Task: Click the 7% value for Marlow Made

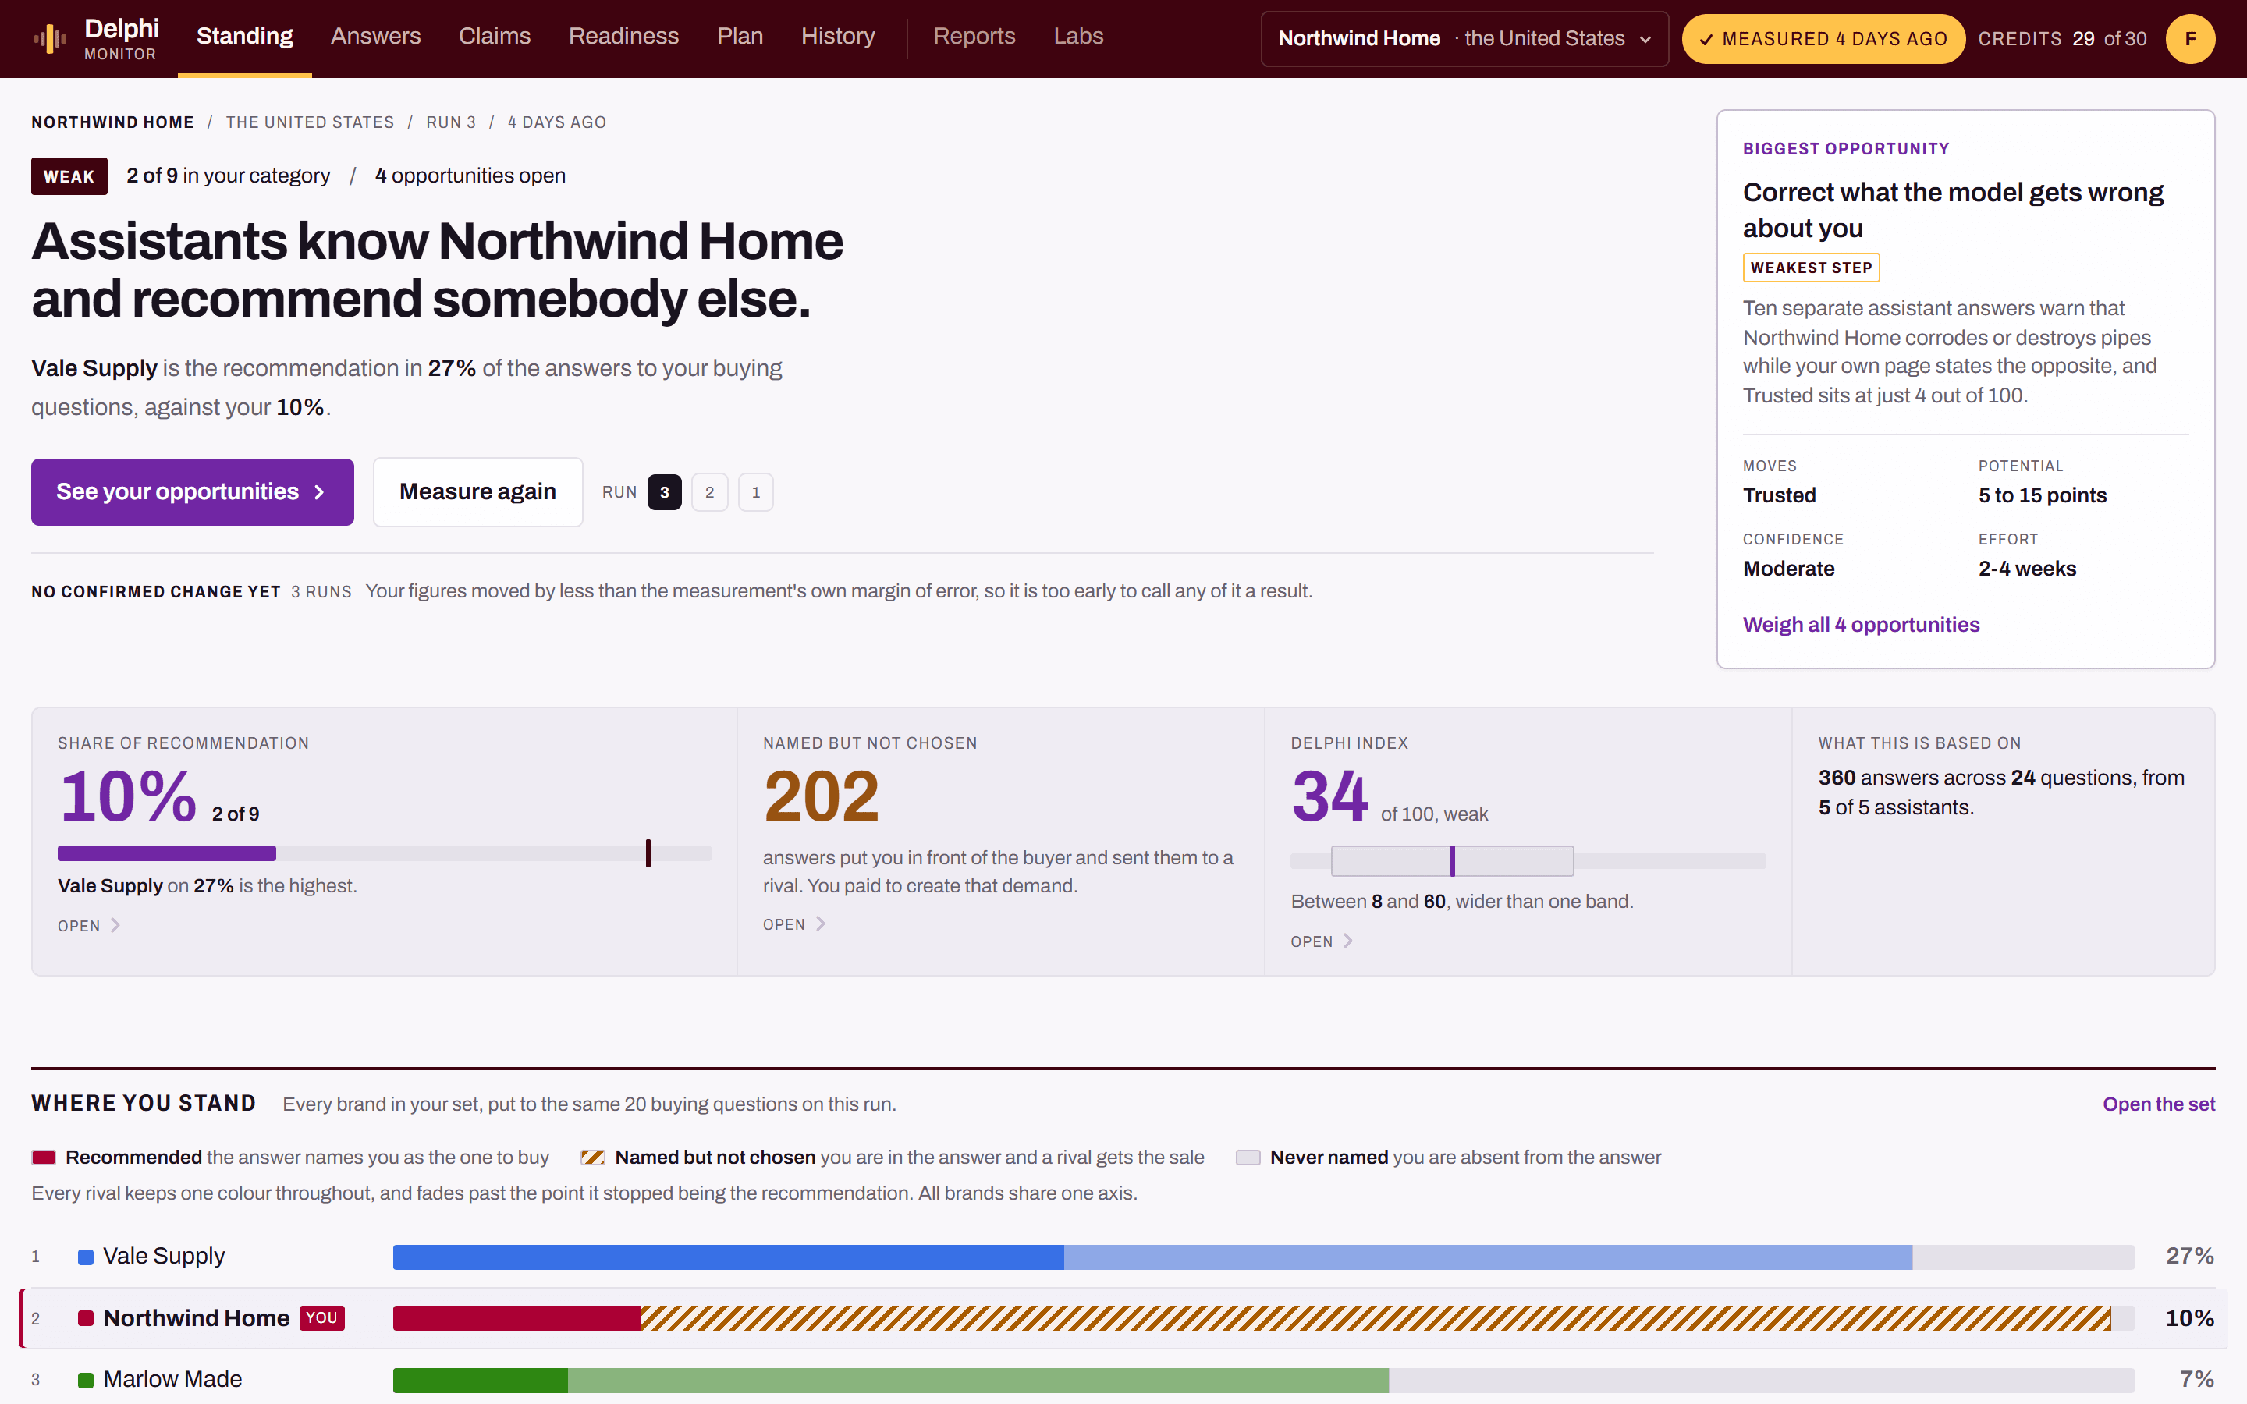Action: [x=2197, y=1380]
